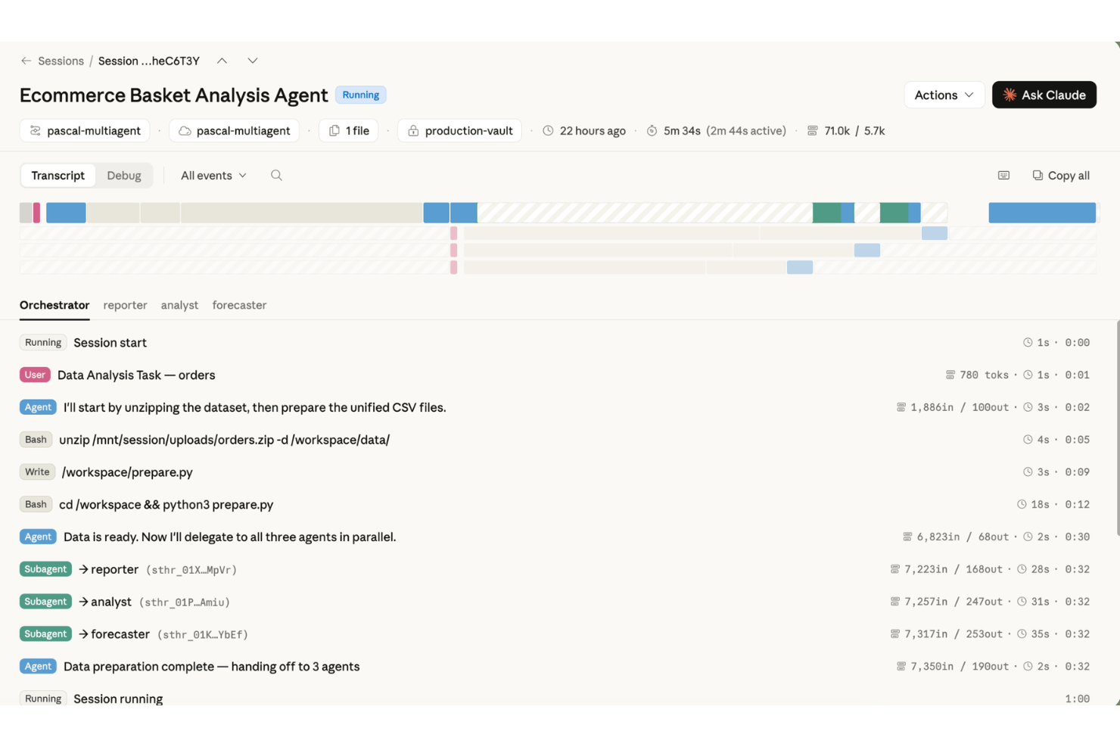Open the 'I'll start by unzipping' agent row
1120x747 pixels.
[x=555, y=407]
